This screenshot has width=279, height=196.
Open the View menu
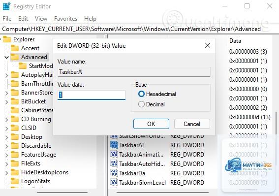coord(41,19)
